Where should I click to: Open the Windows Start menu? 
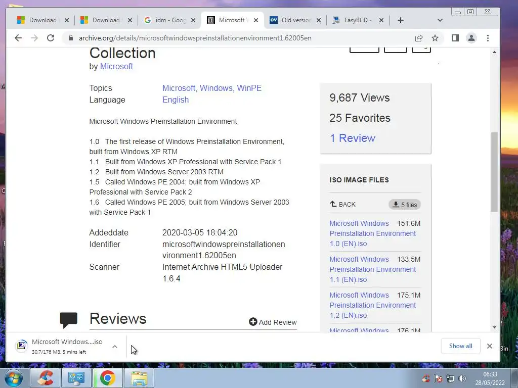click(14, 378)
